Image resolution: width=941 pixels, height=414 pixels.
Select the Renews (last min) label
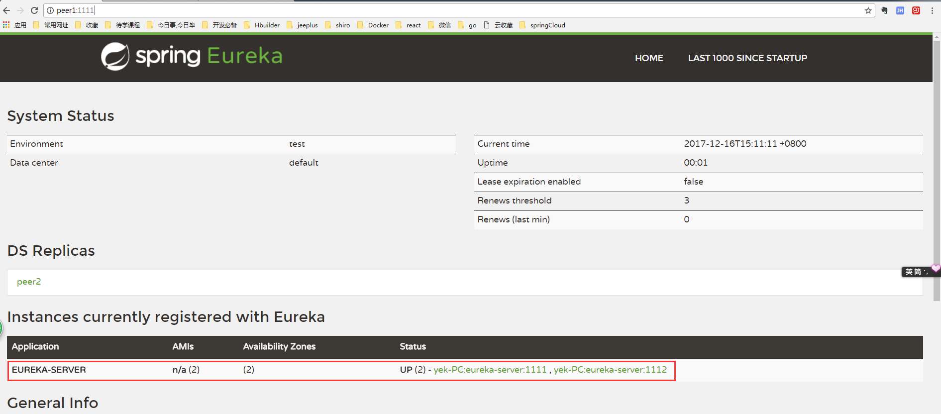pos(514,219)
